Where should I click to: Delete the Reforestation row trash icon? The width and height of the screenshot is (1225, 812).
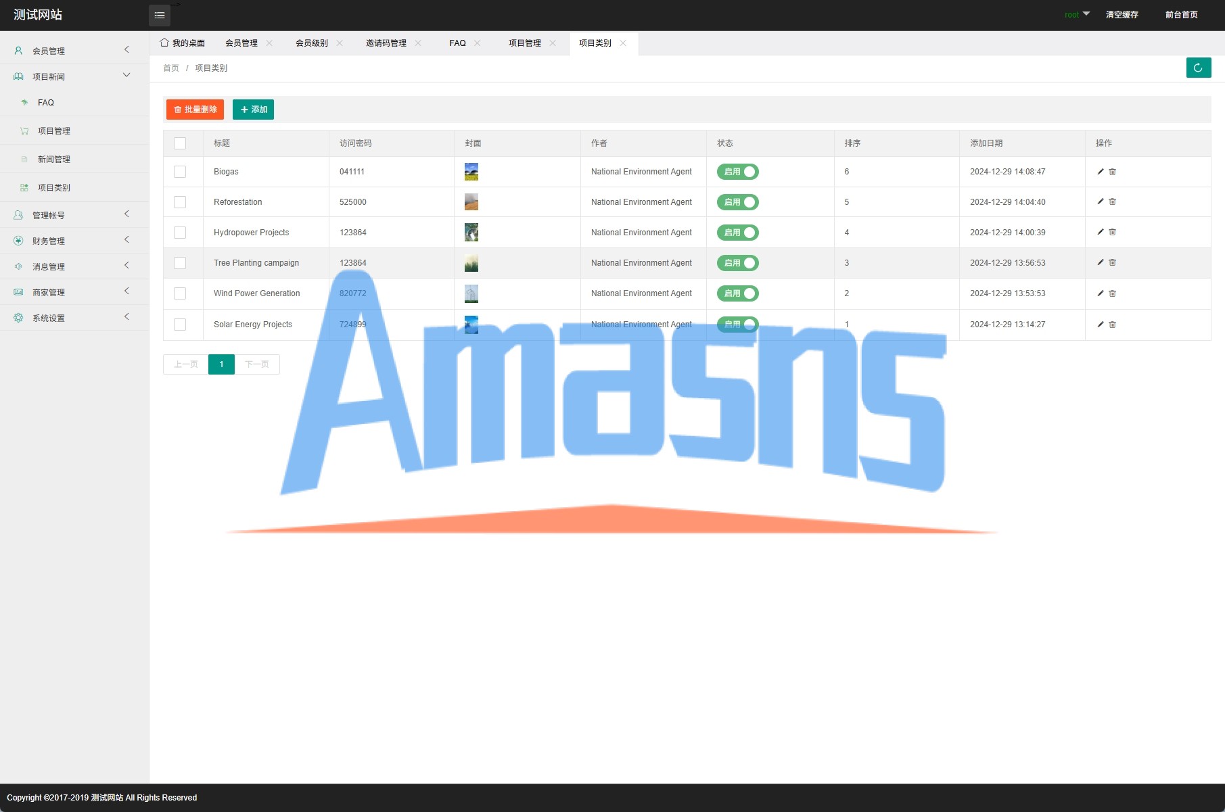1112,201
